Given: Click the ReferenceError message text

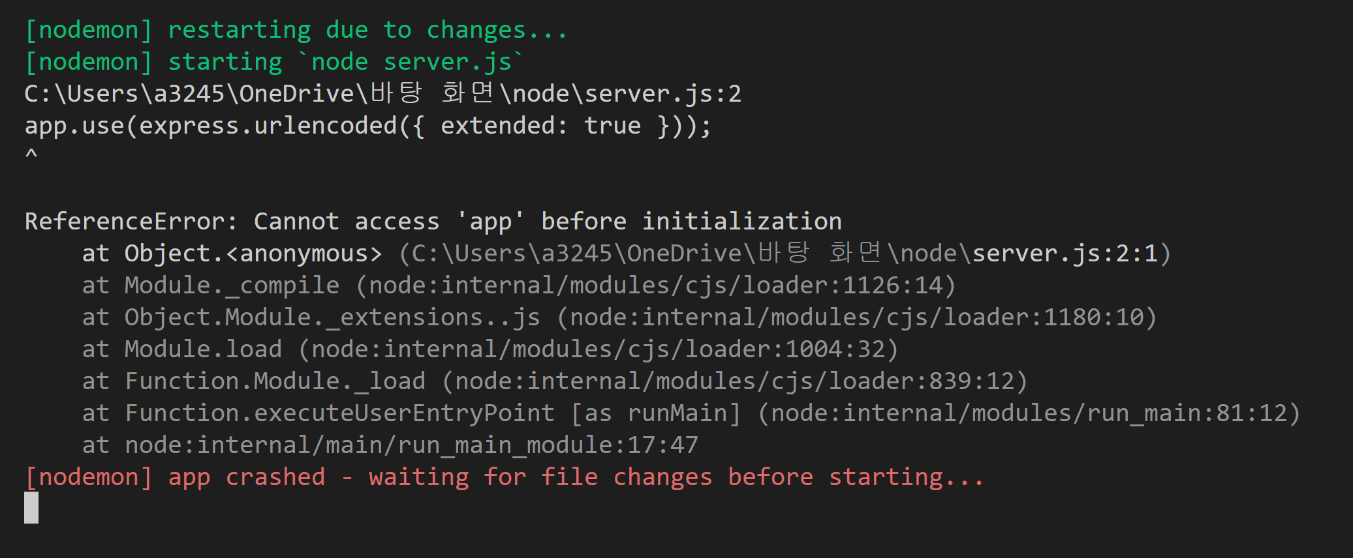Looking at the screenshot, I should 433,222.
